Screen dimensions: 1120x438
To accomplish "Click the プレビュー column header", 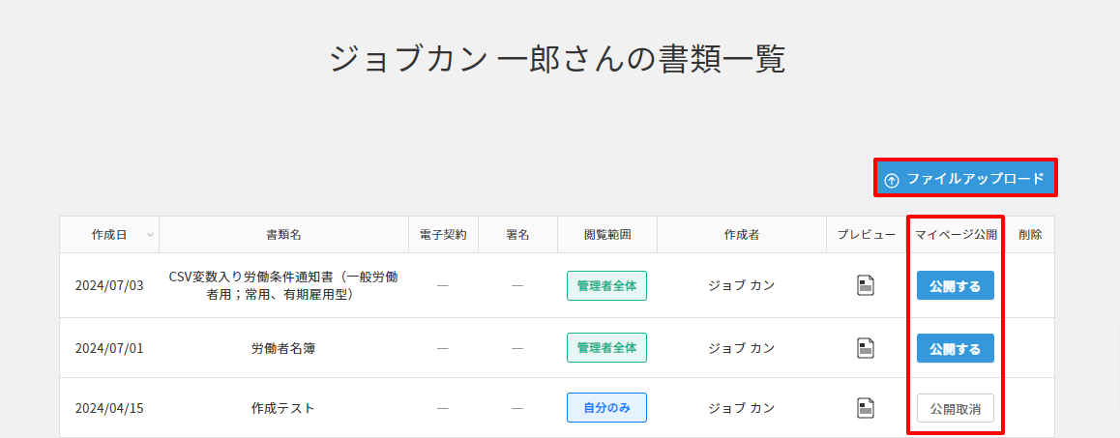I will pyautogui.click(x=866, y=235).
